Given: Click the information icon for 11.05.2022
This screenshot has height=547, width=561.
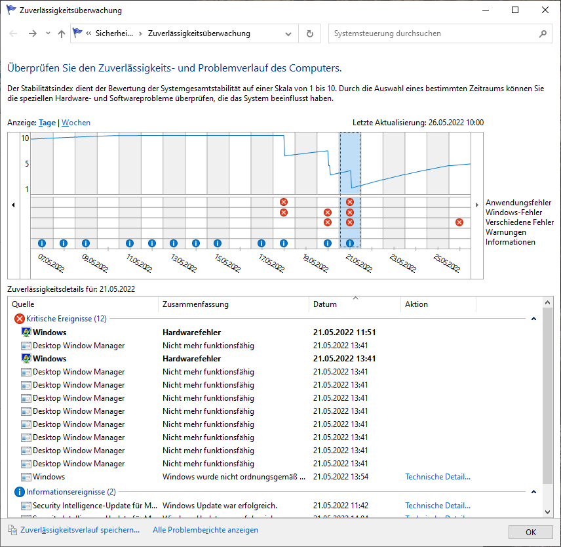Looking at the screenshot, I should (x=130, y=243).
